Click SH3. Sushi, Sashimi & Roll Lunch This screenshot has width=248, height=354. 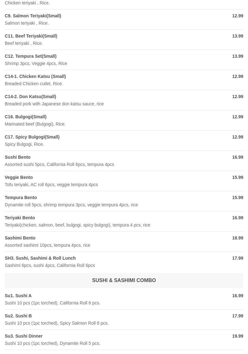(x=40, y=258)
